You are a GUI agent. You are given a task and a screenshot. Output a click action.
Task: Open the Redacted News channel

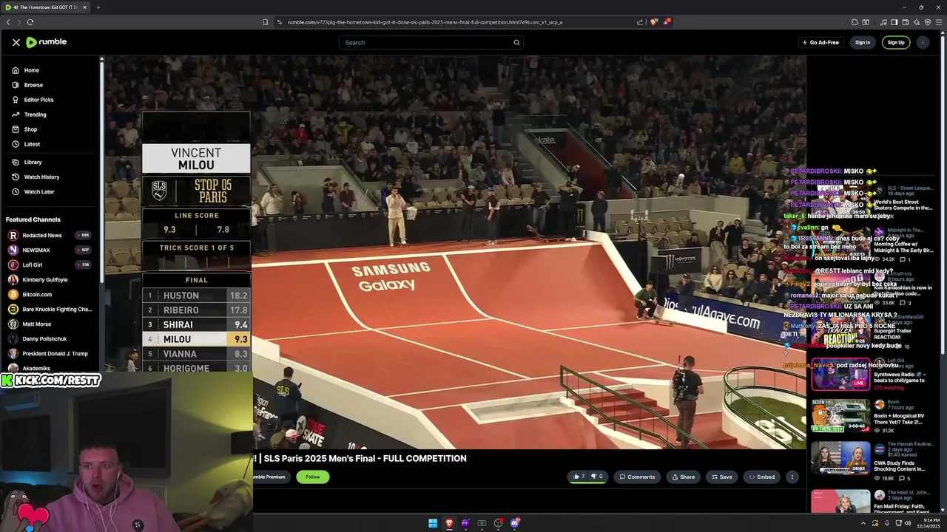pos(41,235)
